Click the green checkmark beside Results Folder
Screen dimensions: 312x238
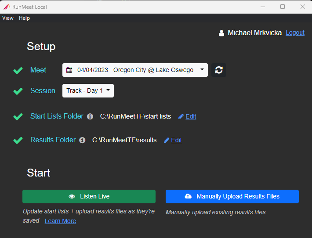click(18, 141)
